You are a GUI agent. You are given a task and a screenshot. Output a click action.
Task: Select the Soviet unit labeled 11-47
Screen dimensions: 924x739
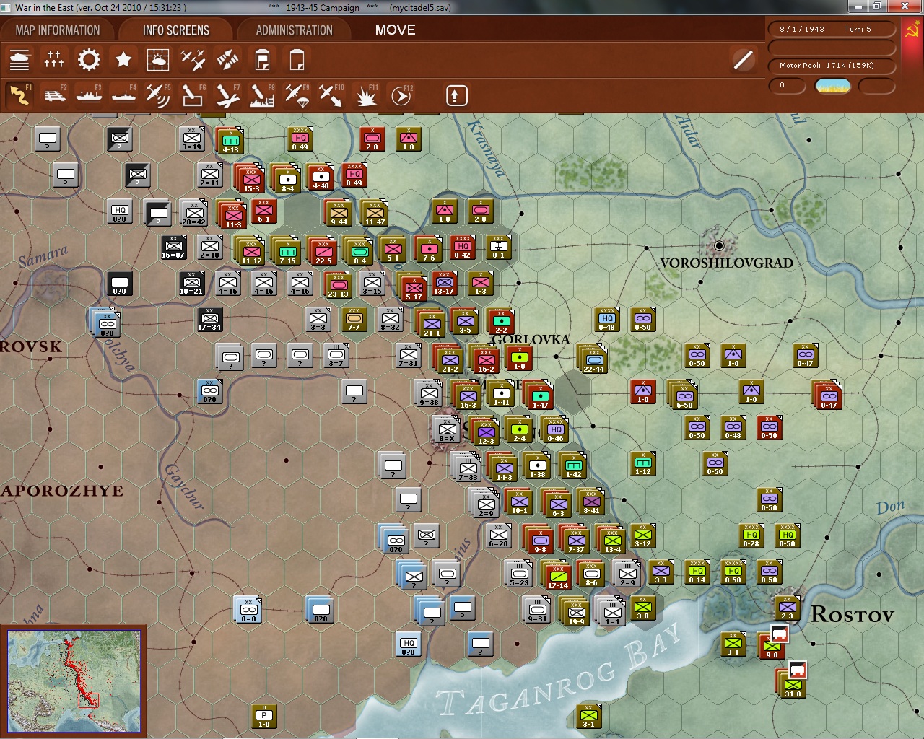[x=375, y=213]
